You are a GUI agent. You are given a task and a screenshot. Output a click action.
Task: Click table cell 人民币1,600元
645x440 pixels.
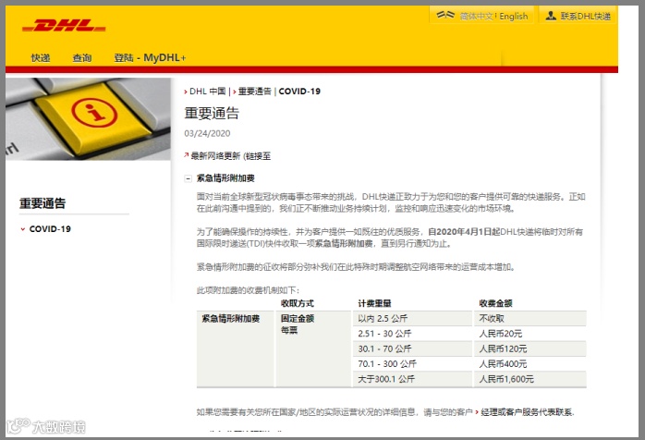click(x=530, y=379)
